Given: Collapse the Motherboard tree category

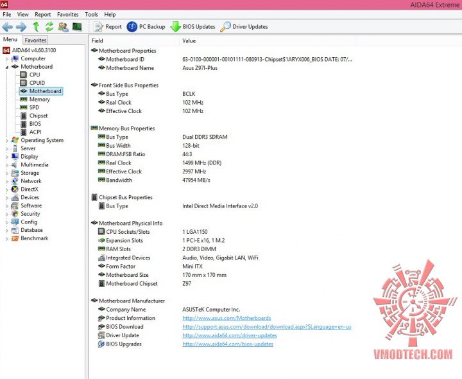Looking at the screenshot, I should point(7,67).
